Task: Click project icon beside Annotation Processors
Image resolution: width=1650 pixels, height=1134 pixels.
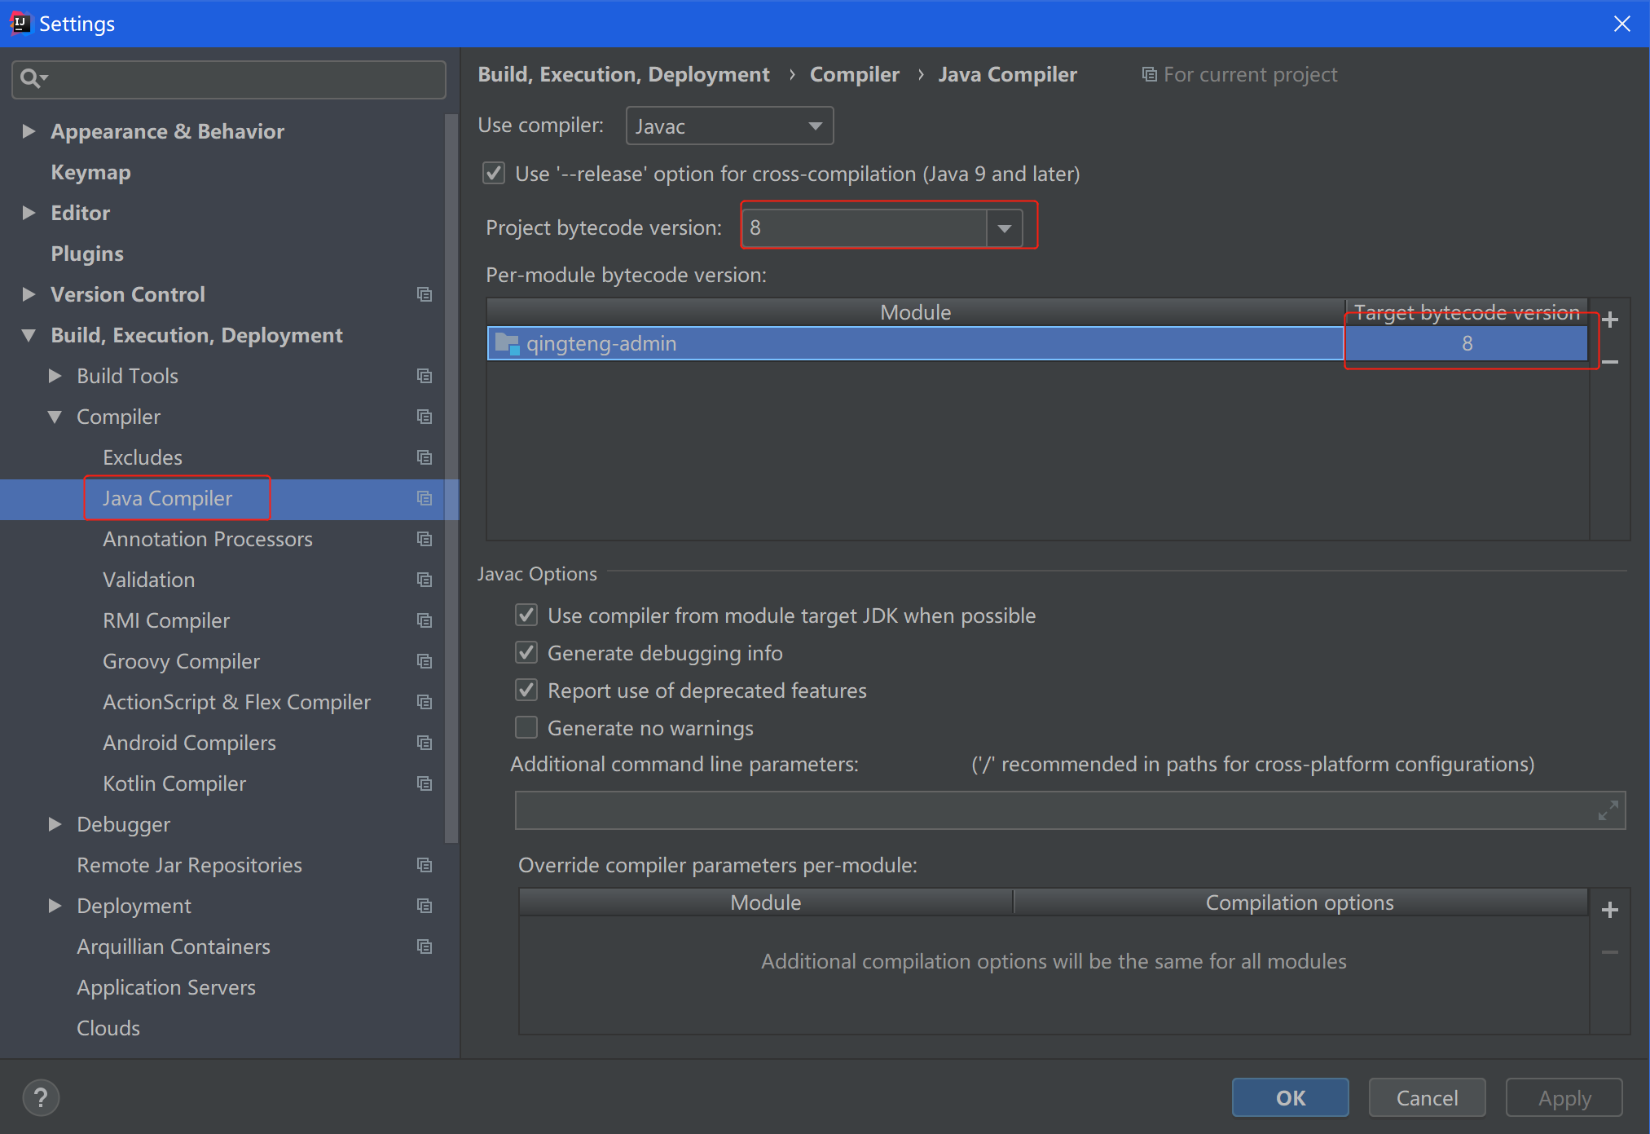Action: (425, 539)
